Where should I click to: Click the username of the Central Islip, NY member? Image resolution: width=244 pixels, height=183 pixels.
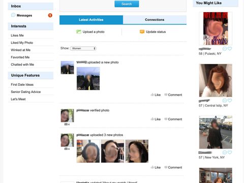[x=204, y=101]
